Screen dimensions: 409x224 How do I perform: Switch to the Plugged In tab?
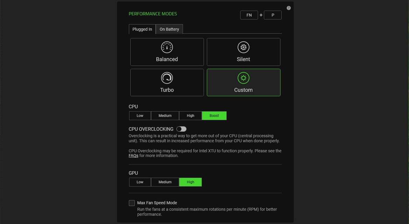tap(142, 29)
